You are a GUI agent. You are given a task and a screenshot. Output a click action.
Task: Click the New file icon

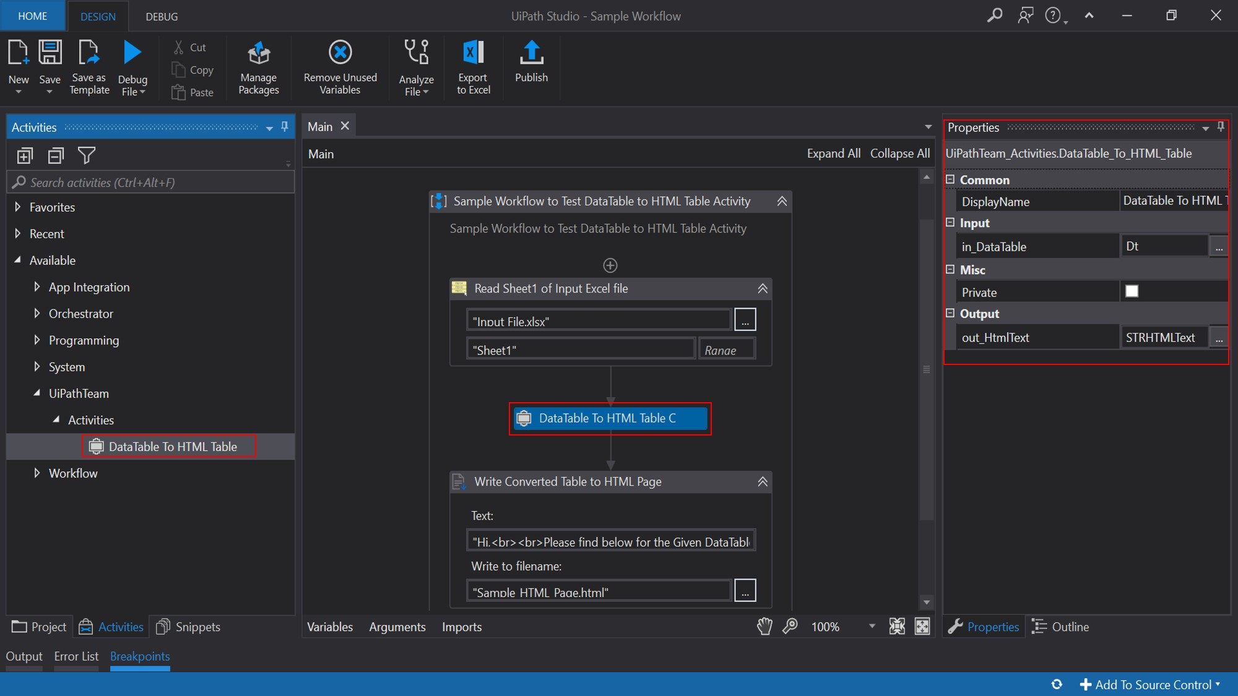[18, 53]
